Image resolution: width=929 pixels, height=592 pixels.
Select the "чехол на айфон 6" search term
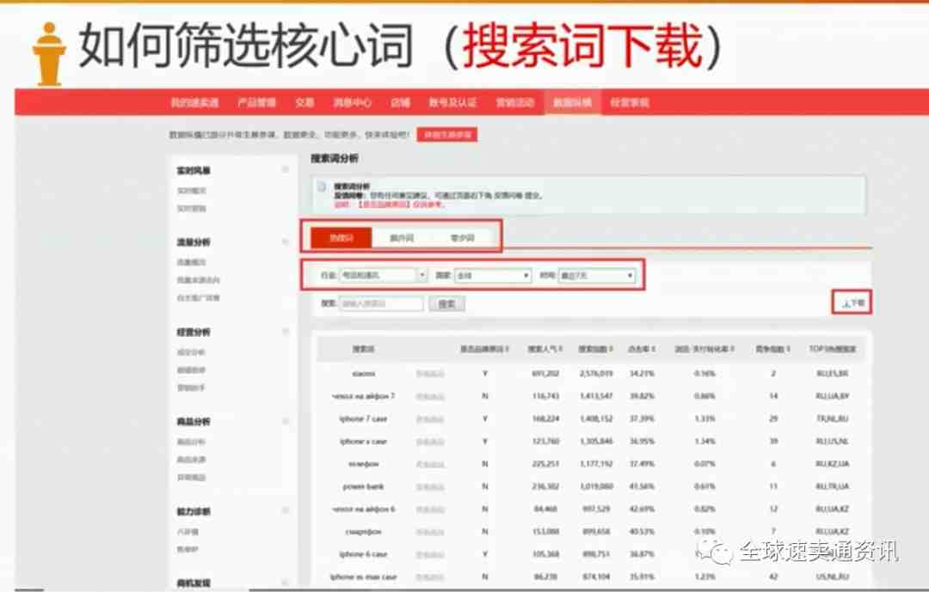363,510
